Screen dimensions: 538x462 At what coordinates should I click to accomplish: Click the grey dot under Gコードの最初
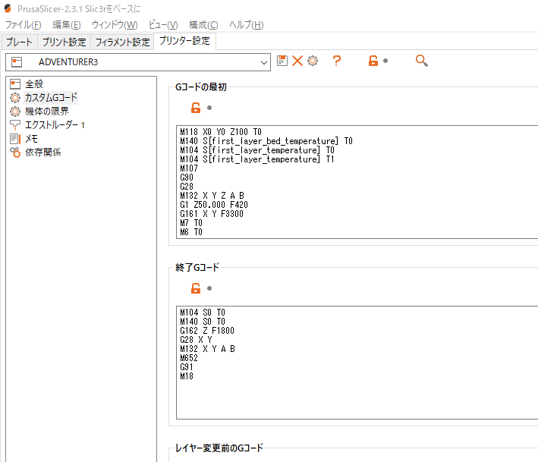pyautogui.click(x=209, y=108)
